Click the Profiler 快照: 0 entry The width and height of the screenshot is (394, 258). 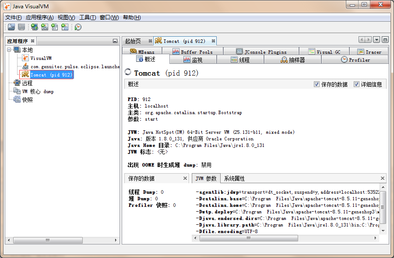click(152, 205)
